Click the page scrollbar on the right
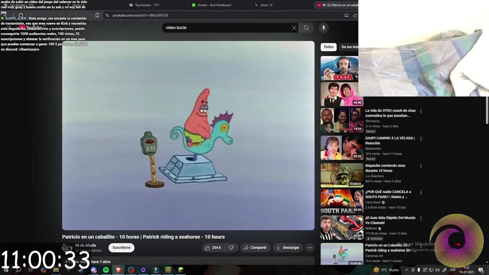The width and height of the screenshot is (489, 275). coord(487,111)
